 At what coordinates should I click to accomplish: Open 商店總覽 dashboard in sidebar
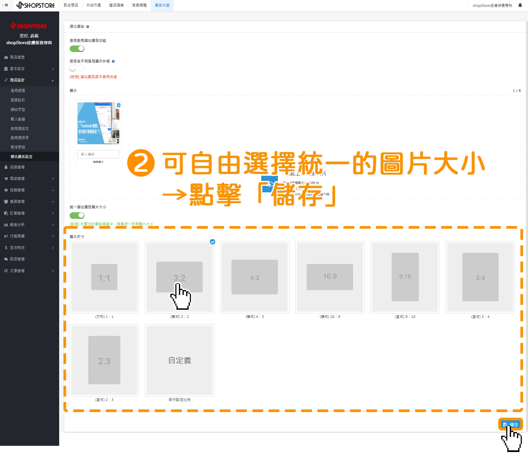click(29, 57)
